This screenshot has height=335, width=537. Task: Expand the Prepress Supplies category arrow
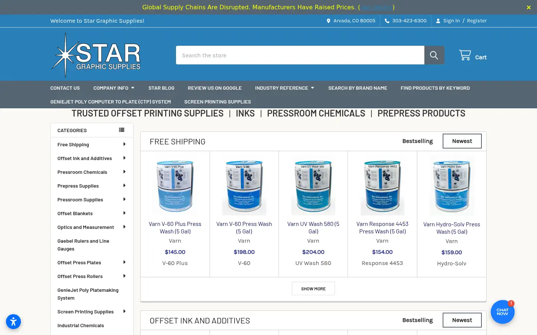pyautogui.click(x=124, y=186)
